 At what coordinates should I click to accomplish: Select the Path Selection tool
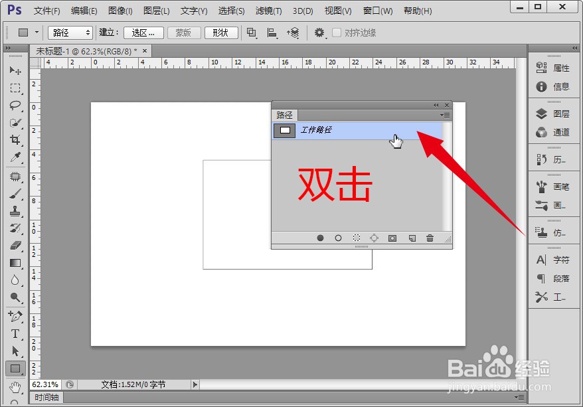pyautogui.click(x=15, y=351)
